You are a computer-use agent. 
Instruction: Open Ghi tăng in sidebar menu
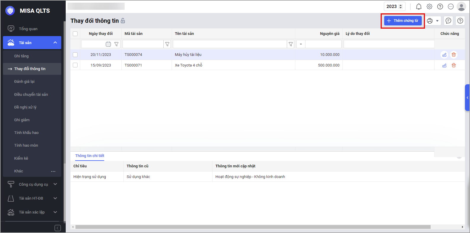(x=21, y=56)
